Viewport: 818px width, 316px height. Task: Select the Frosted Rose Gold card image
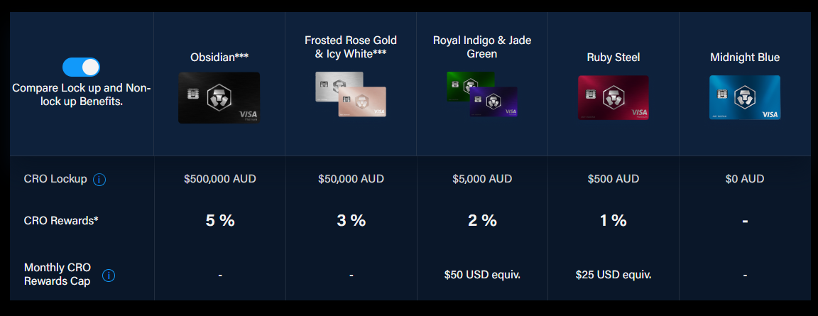click(x=362, y=102)
